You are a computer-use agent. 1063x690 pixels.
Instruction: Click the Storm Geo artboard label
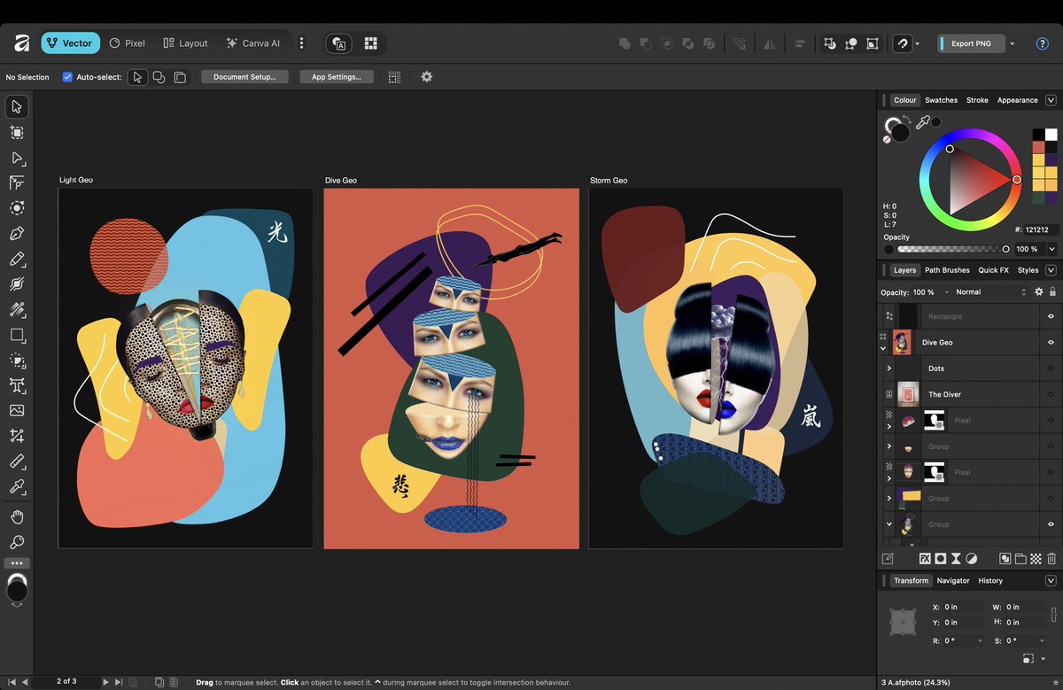(609, 181)
